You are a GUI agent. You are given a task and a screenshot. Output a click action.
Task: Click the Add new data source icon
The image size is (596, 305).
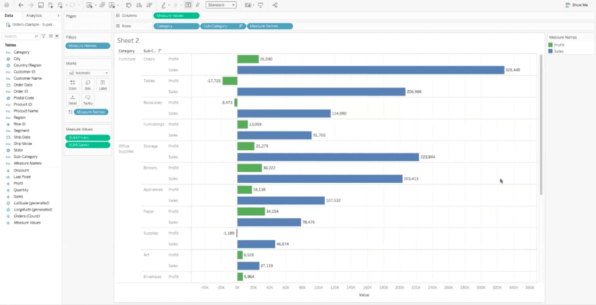point(51,5)
